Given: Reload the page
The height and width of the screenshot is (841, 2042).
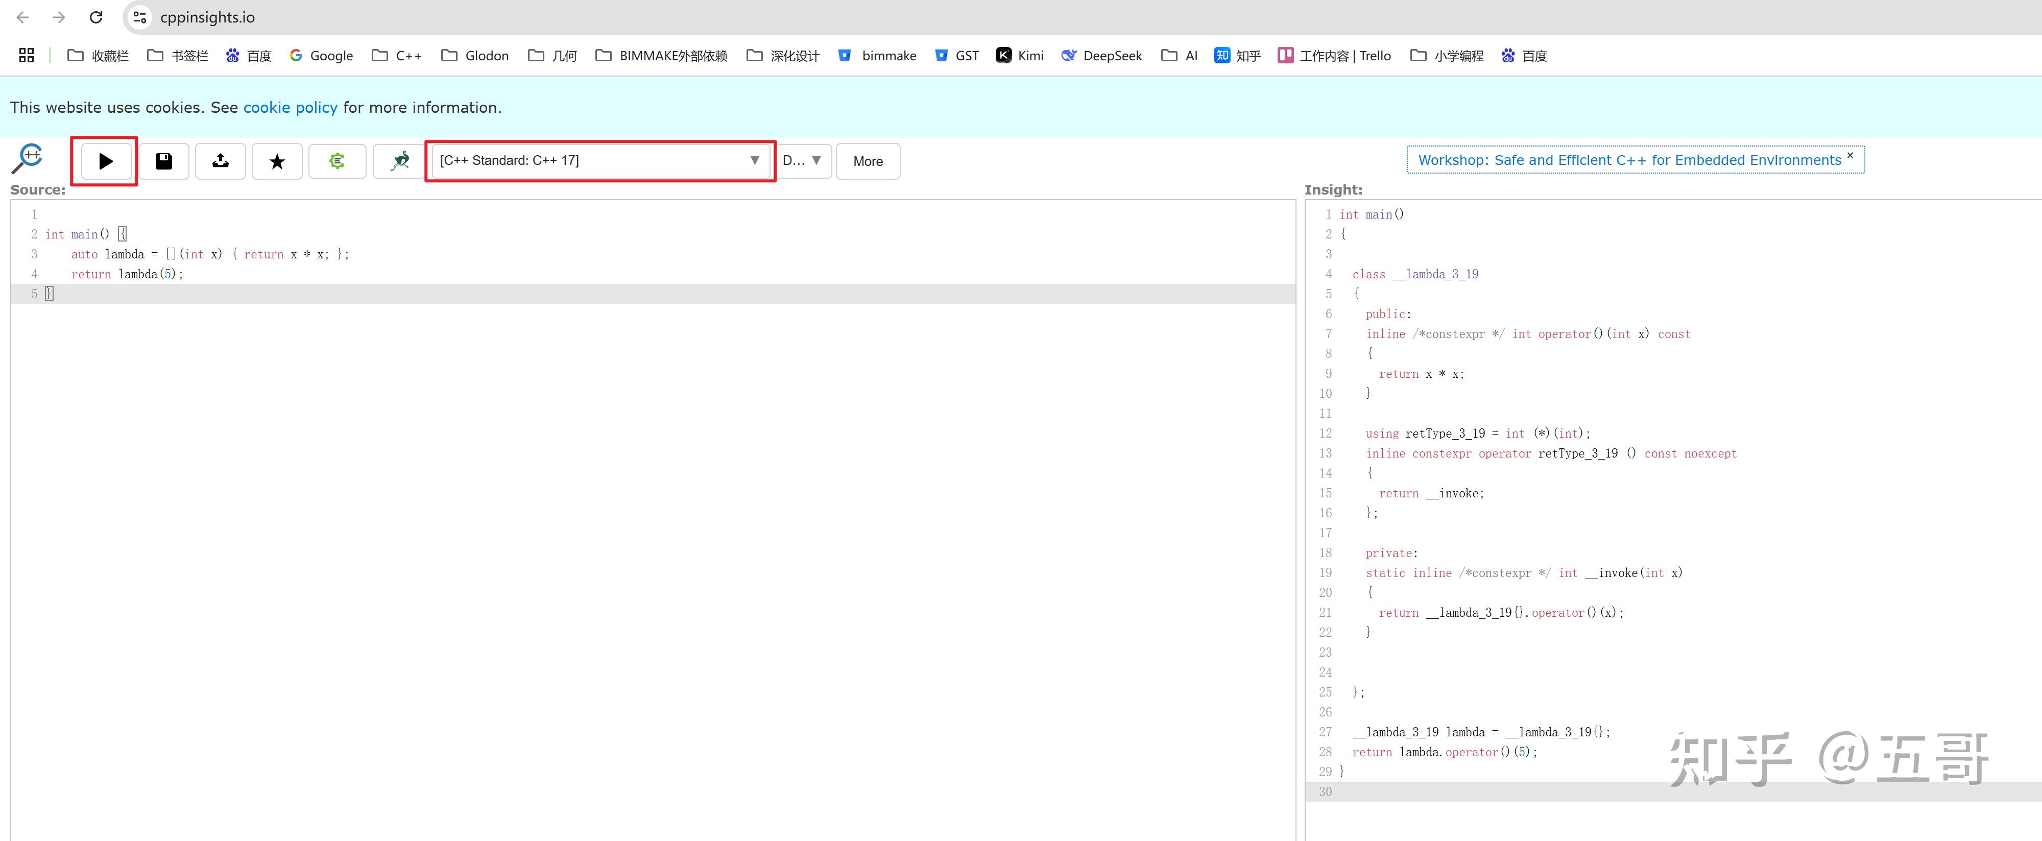Looking at the screenshot, I should (x=97, y=17).
